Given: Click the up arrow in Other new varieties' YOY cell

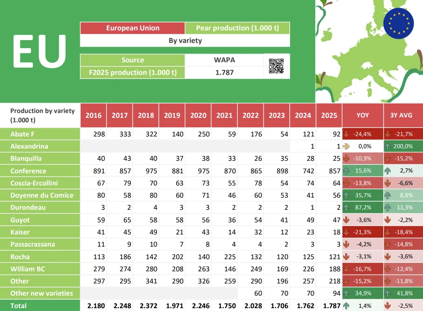Looking at the screenshot, I should point(347,294).
